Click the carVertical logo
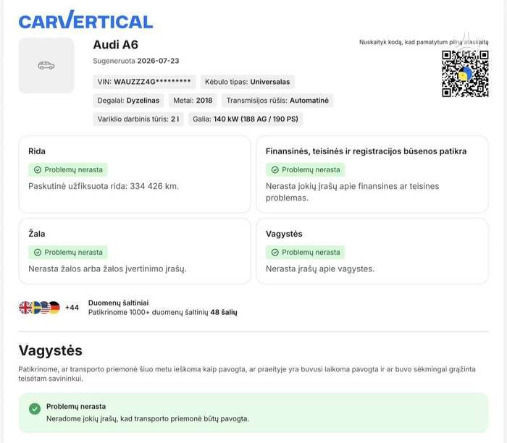 [85, 20]
